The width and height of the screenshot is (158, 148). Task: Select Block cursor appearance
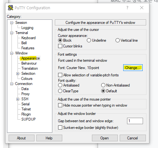click(60, 40)
